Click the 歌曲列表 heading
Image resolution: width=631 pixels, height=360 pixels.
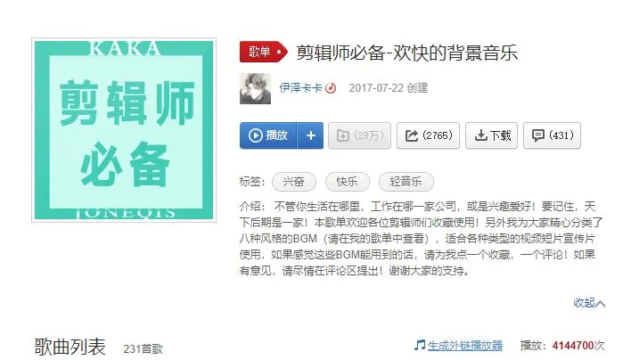coord(70,347)
